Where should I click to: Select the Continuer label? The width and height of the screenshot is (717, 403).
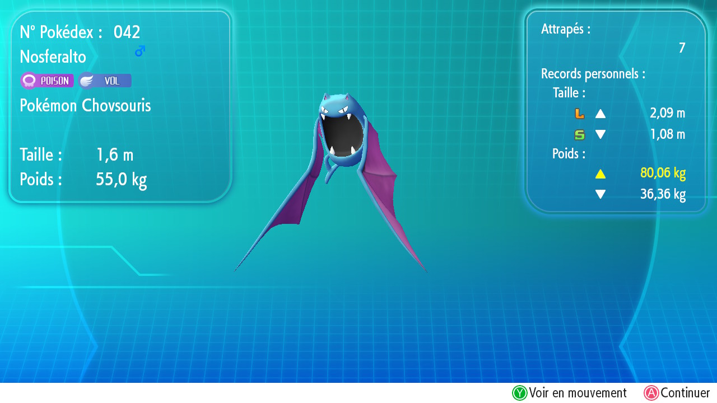coord(685,393)
